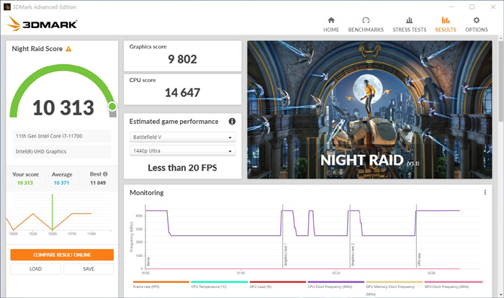Click the average score 10 371
This screenshot has width=504, height=298.
[x=61, y=183]
